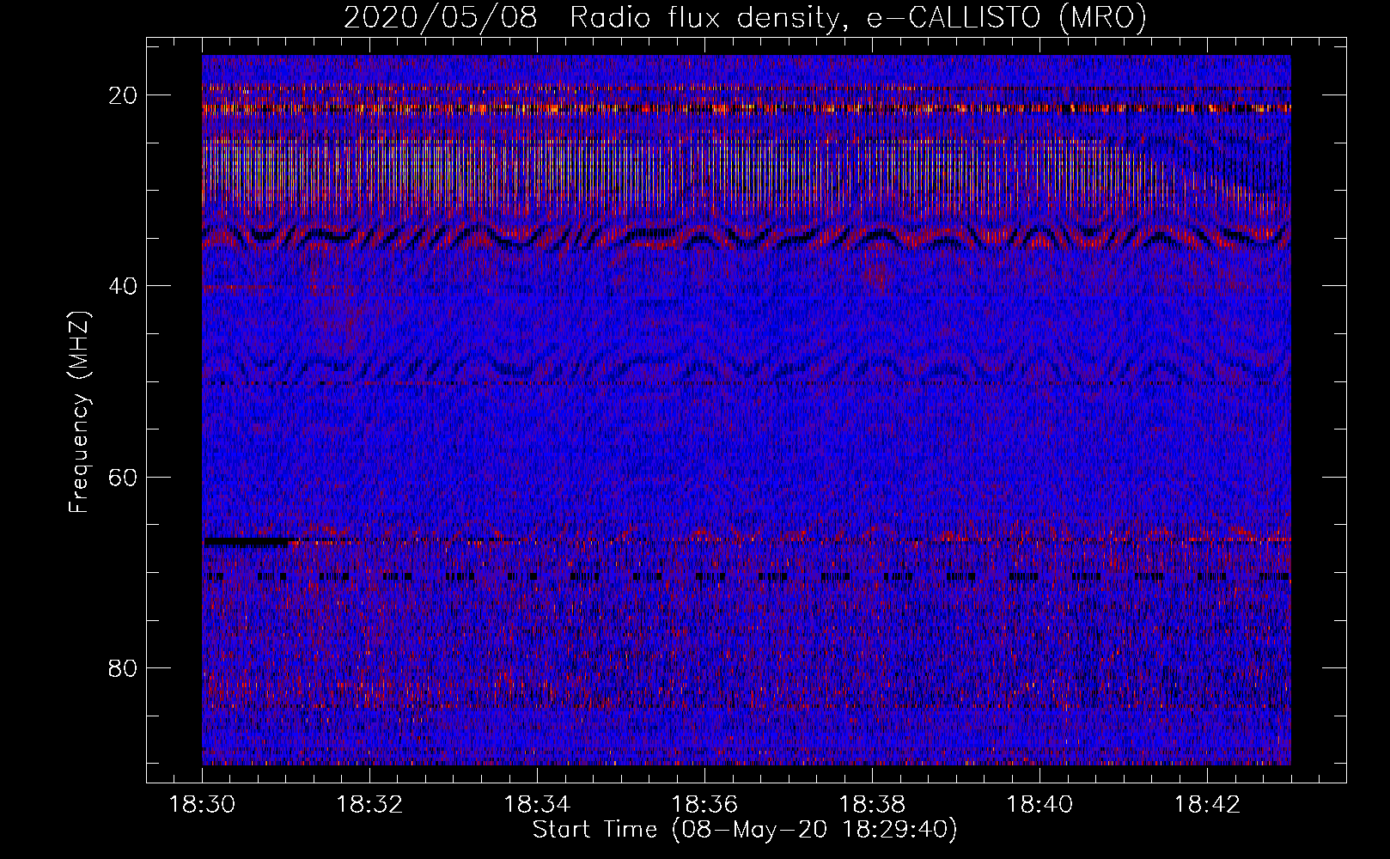Click the time tick label '18:38'
The width and height of the screenshot is (1390, 859).
point(873,805)
